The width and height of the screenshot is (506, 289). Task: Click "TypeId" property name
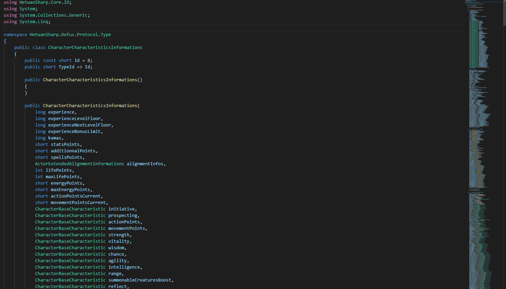[66, 67]
